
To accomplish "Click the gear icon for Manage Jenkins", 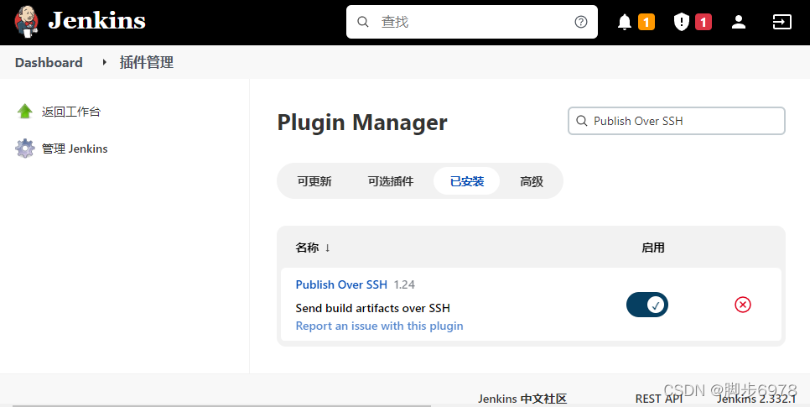I will point(25,149).
